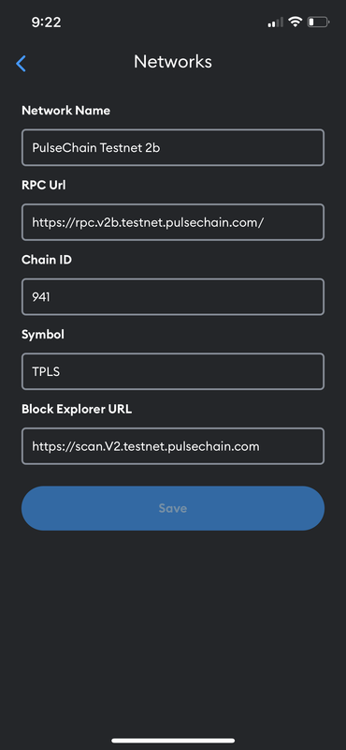Tap the RPC Url label
The image size is (346, 750).
click(x=44, y=185)
